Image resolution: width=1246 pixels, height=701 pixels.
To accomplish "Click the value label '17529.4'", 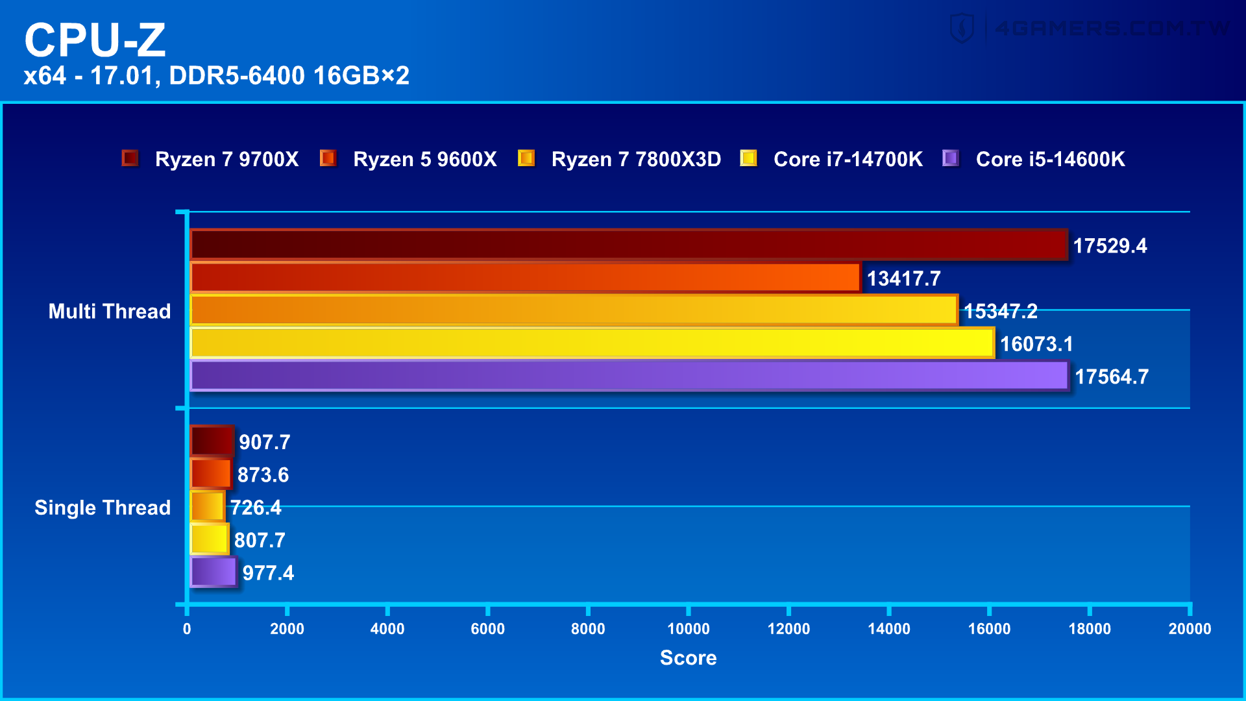I will [1110, 246].
